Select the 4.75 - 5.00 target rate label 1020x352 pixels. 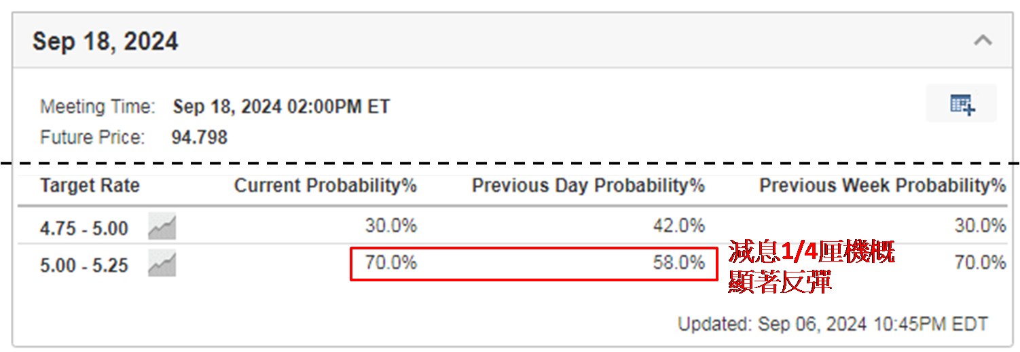[84, 228]
